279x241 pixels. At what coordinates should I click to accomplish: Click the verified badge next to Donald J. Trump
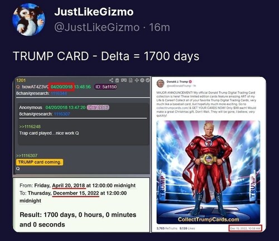coord(190,81)
